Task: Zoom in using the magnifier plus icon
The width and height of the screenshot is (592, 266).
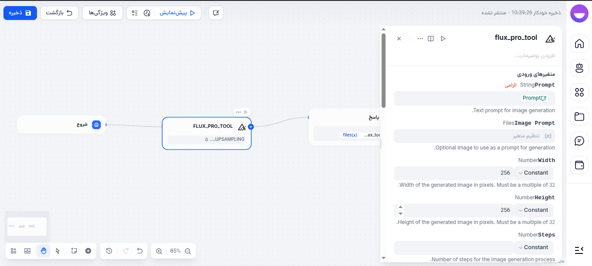Action: click(x=159, y=251)
